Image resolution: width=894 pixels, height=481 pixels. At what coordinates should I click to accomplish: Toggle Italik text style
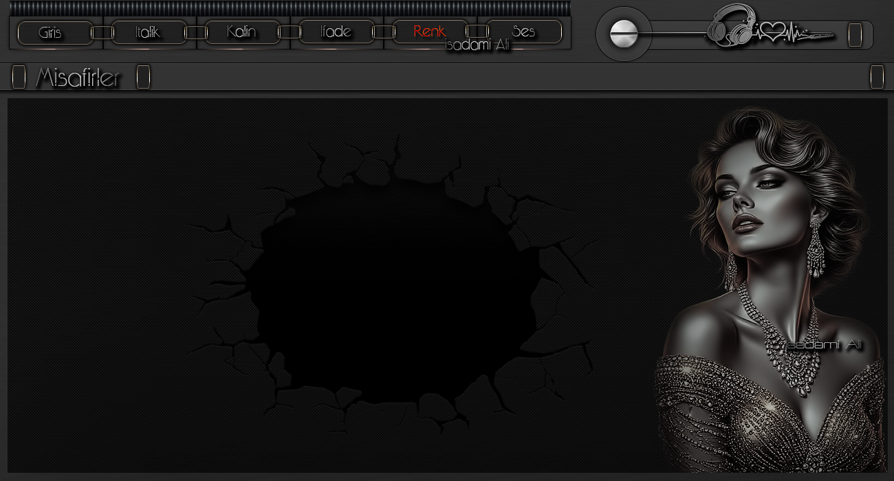(149, 32)
